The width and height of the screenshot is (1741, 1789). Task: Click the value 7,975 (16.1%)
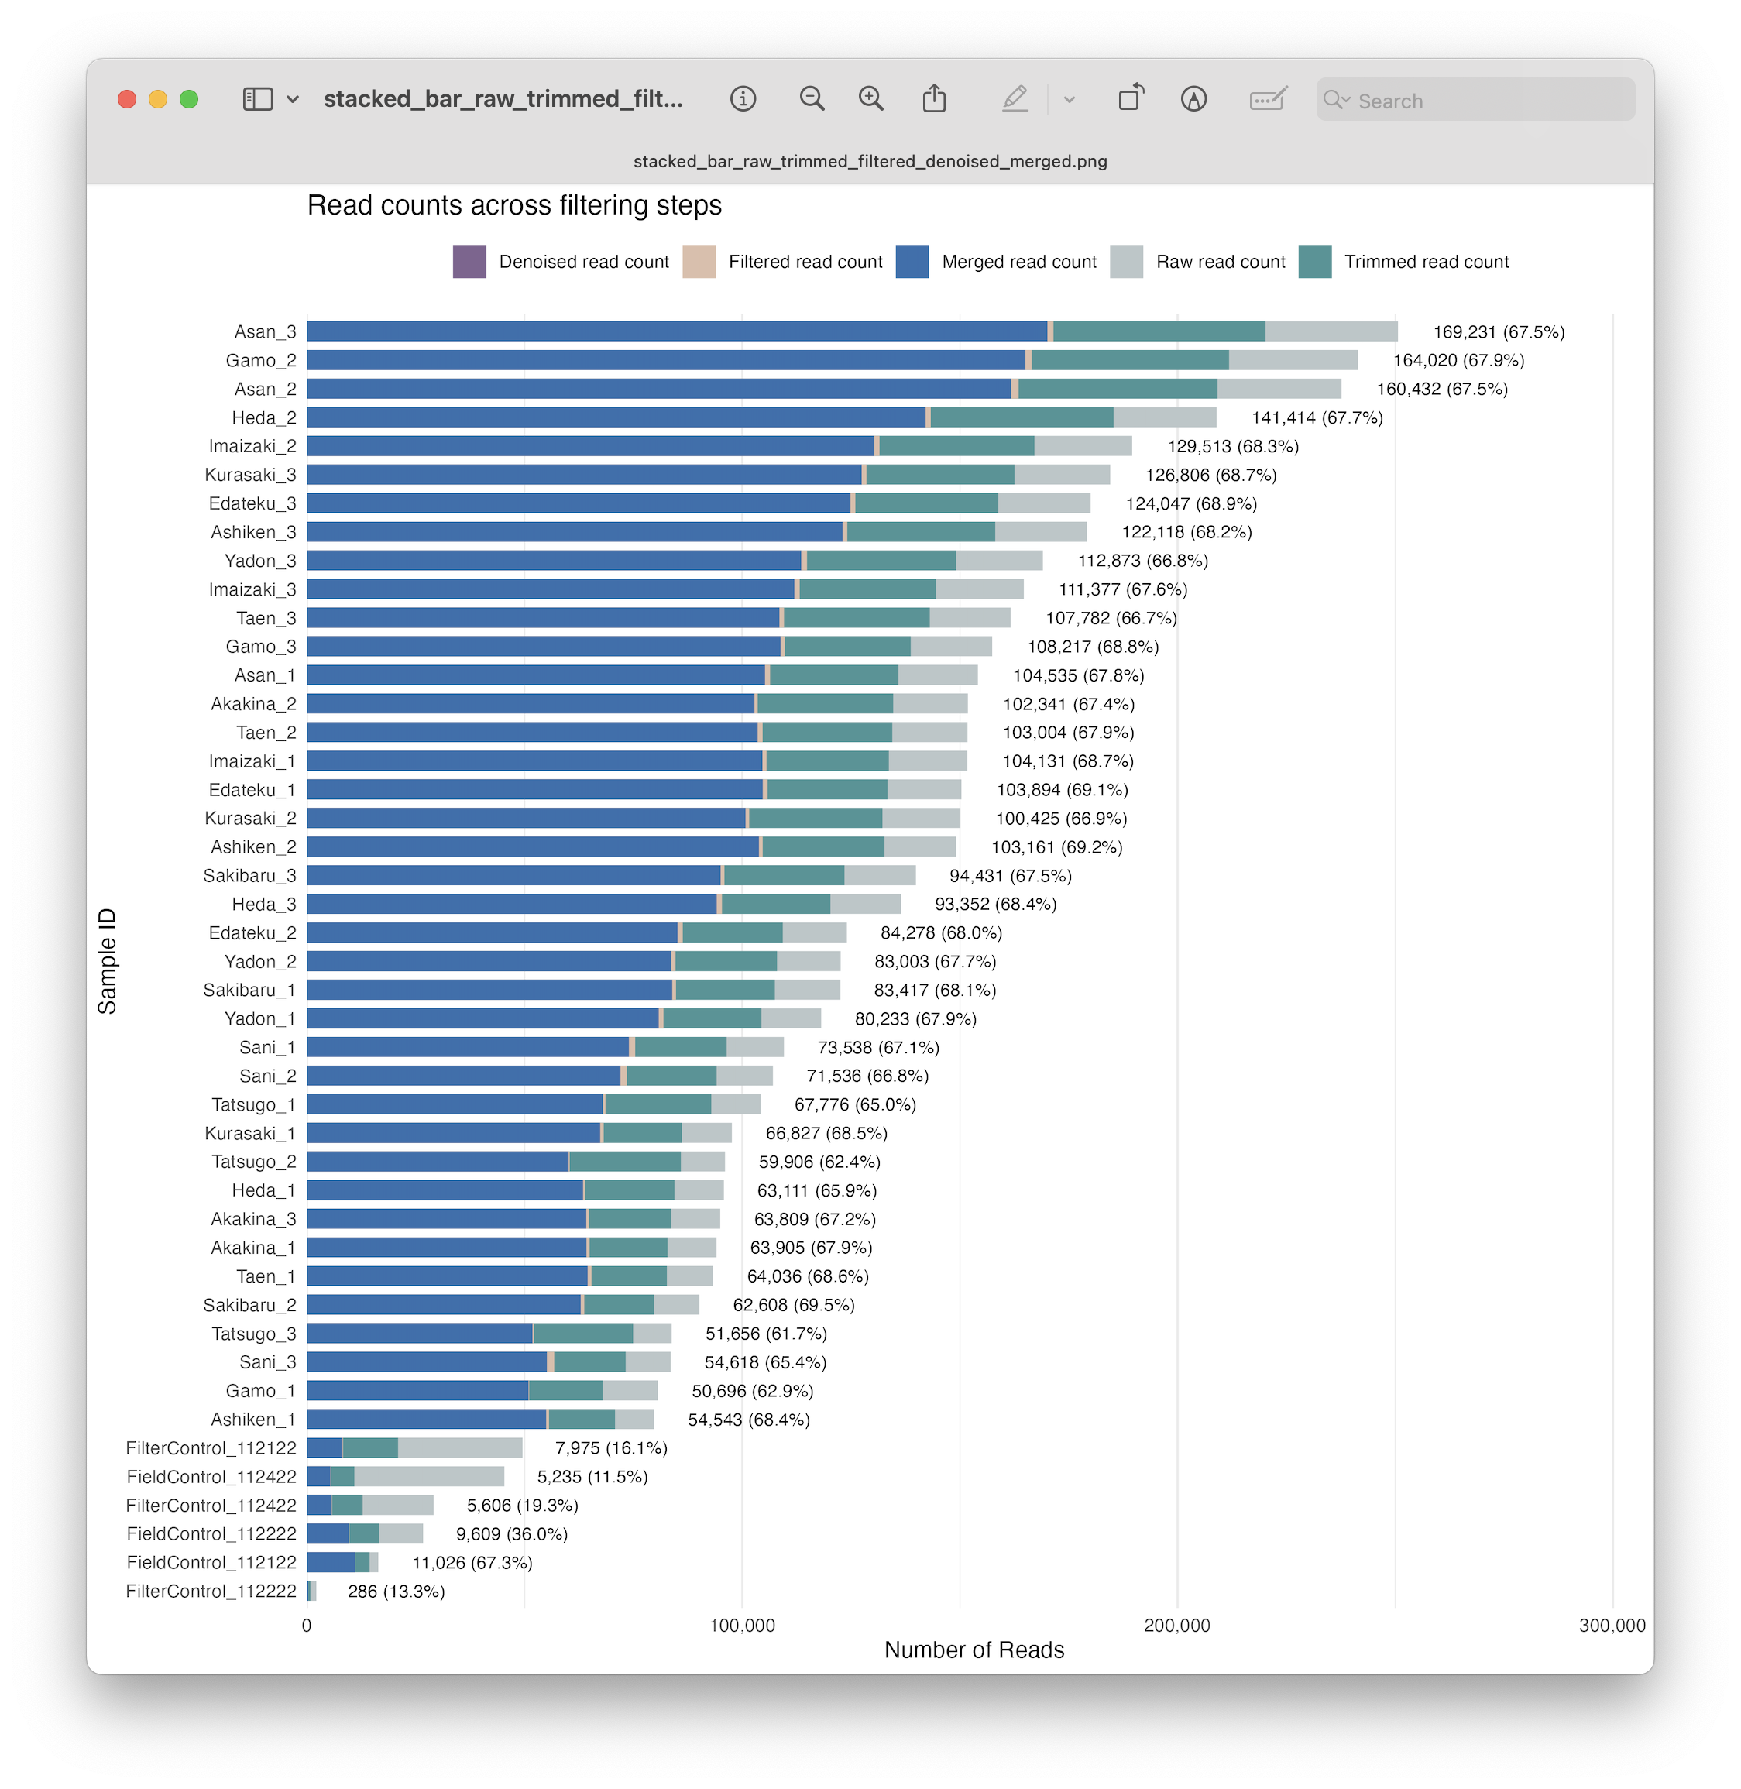pos(611,1448)
